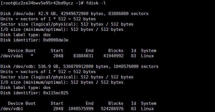
Task: Click the Blocks value 41940992
Action: [x=113, y=56]
